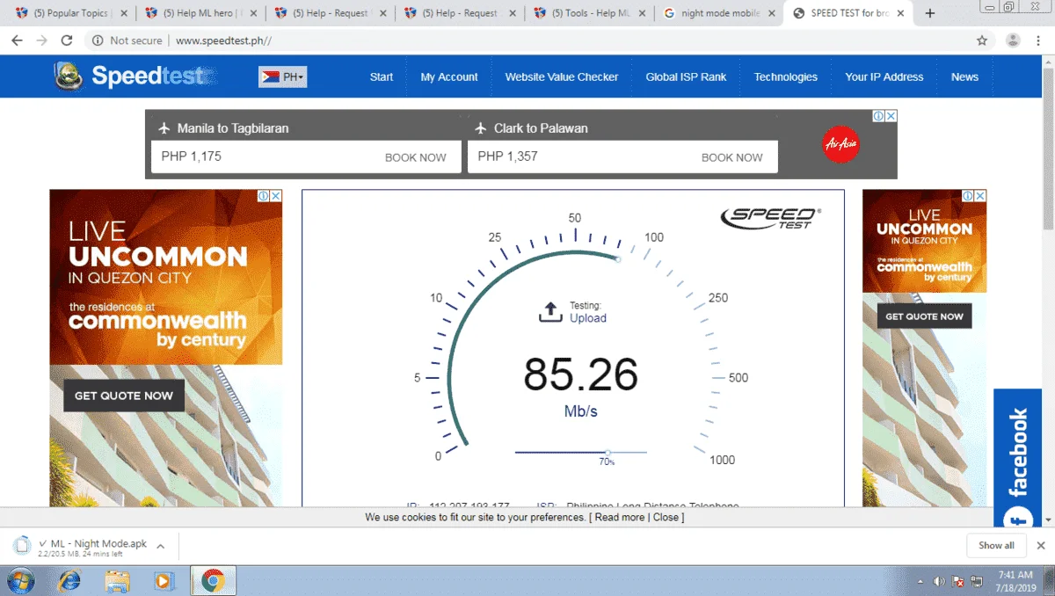
Task: Click the Upload testing label
Action: [x=588, y=318]
